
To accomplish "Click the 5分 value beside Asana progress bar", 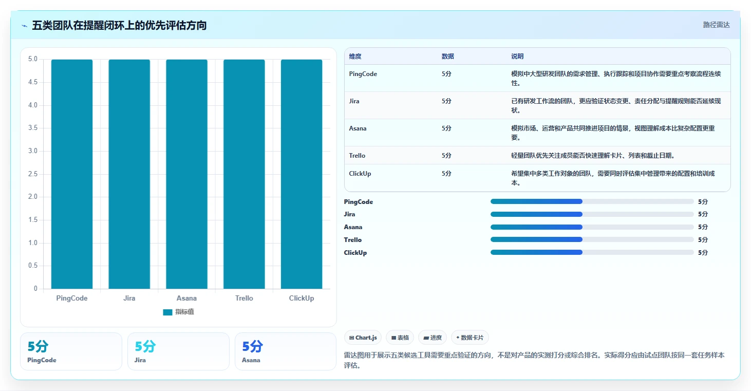I will [x=703, y=227].
